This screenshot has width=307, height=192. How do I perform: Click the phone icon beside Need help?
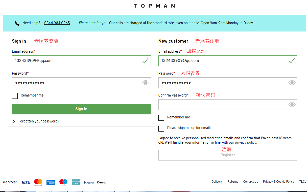coord(17,23)
